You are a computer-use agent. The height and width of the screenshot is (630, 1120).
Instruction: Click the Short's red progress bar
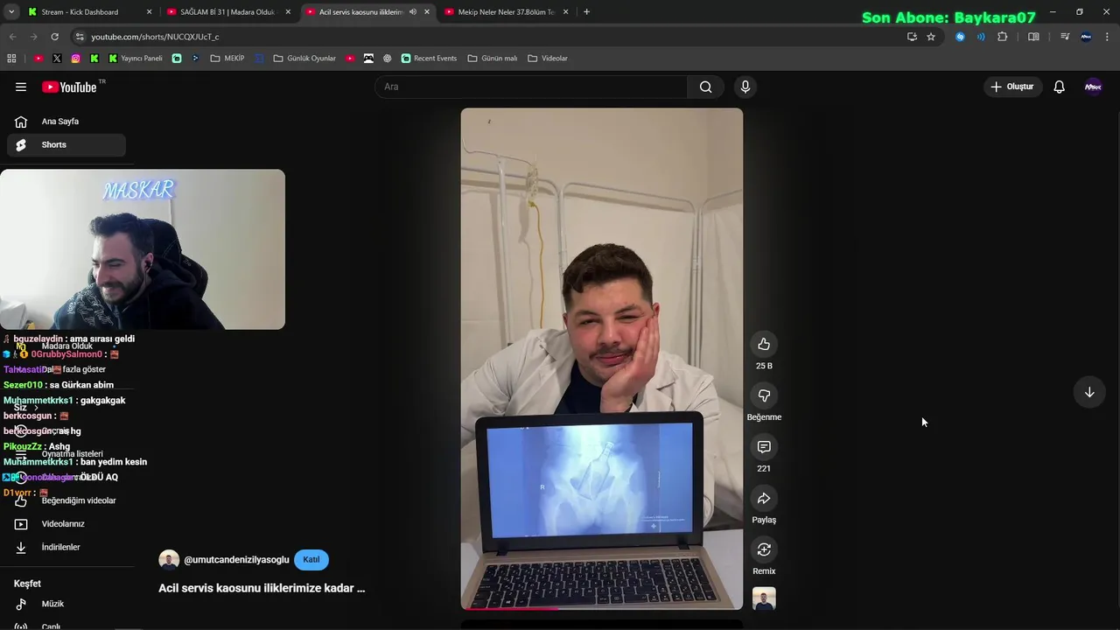click(602, 608)
